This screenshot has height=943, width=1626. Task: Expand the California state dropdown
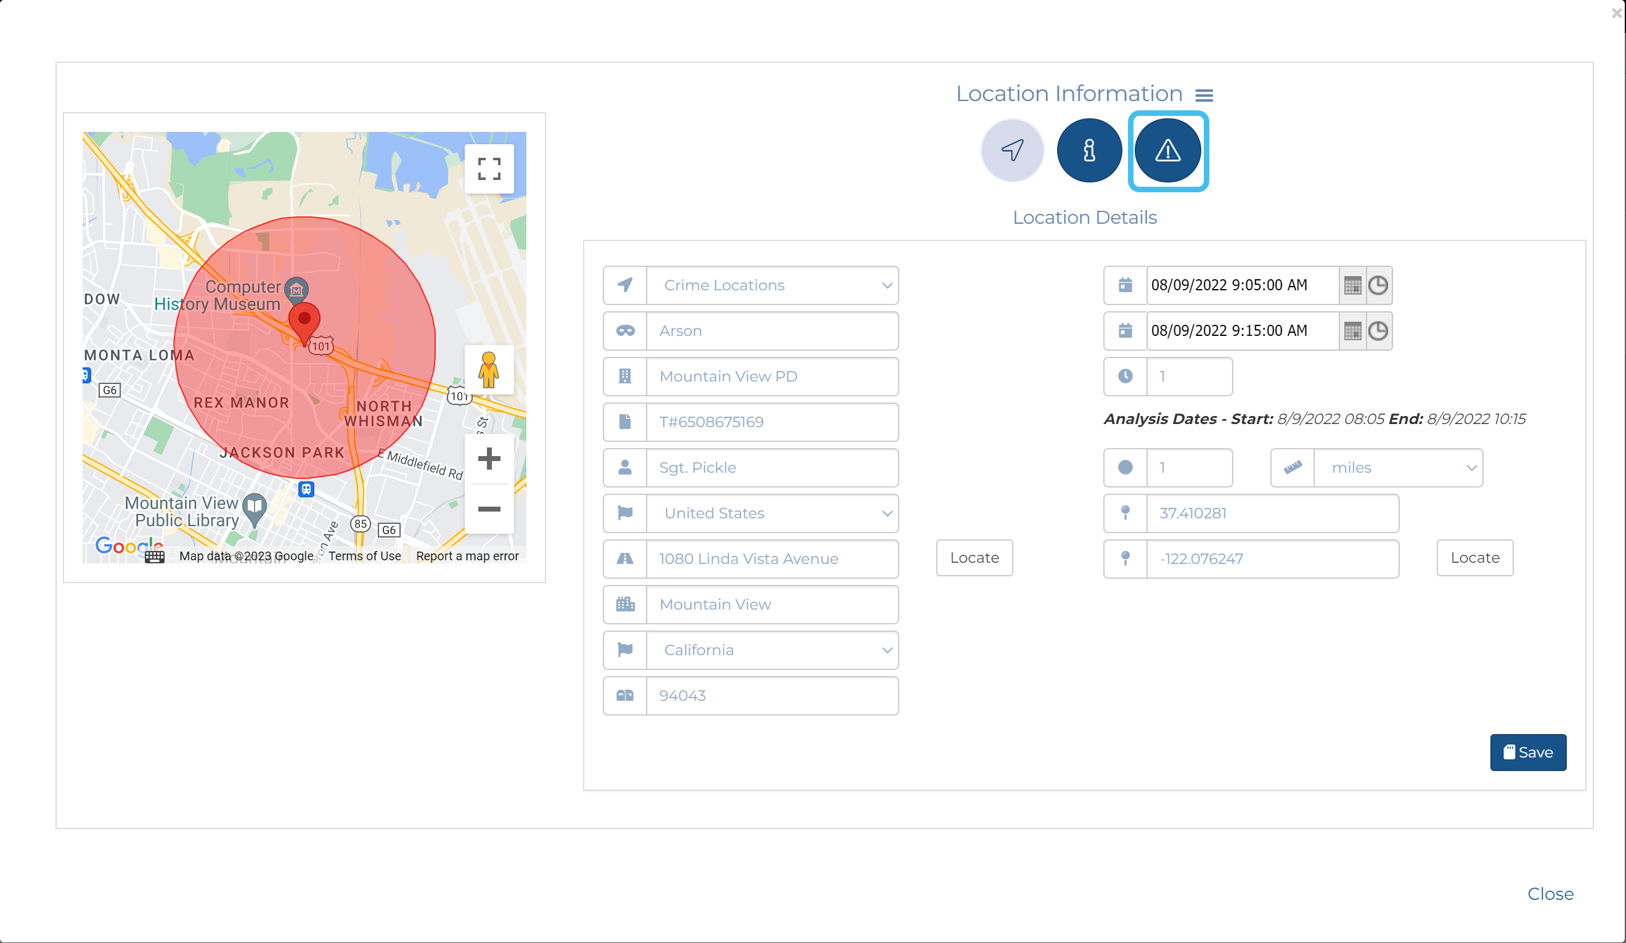[x=772, y=650]
